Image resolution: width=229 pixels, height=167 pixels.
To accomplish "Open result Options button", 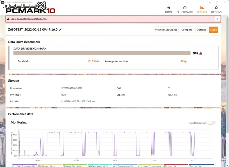I will 201,30.
